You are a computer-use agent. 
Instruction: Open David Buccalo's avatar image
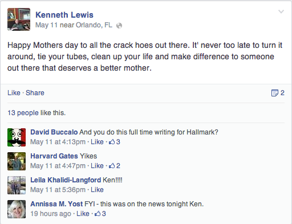[17, 137]
